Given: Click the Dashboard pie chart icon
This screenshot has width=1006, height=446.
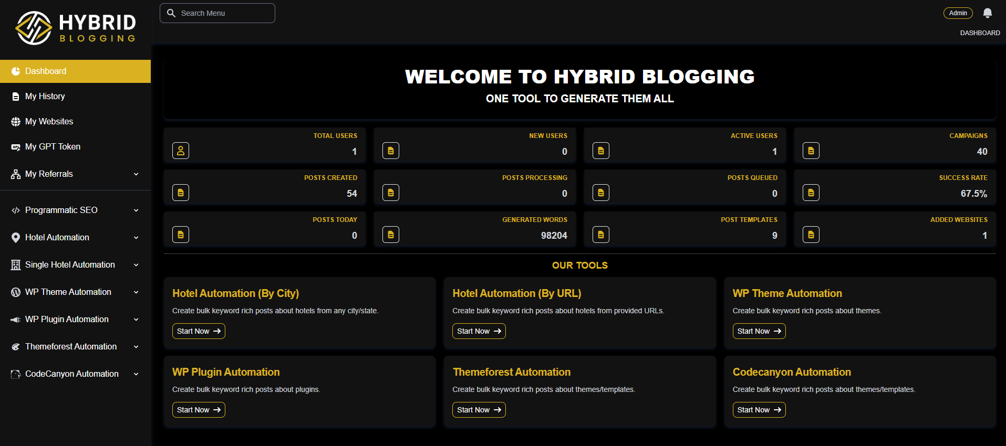Looking at the screenshot, I should 16,71.
